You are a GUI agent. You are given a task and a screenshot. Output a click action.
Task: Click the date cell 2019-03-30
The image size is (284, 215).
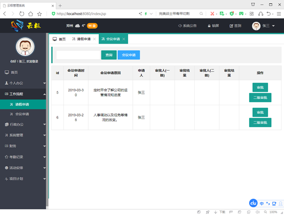tap(76, 92)
